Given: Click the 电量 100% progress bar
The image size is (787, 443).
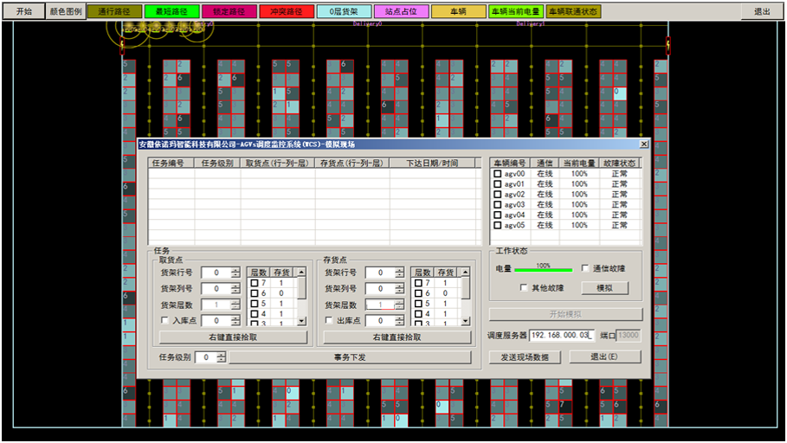Looking at the screenshot, I should click(543, 270).
